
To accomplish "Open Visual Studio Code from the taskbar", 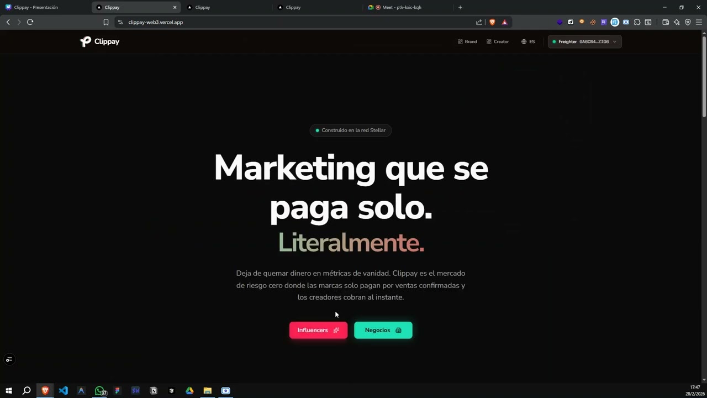I will [x=63, y=391].
